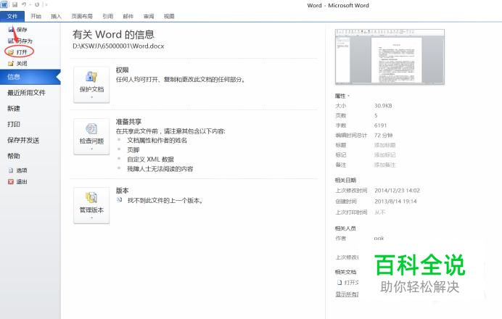
Task: Select 最近所用文件 in the sidebar
Action: click(x=26, y=93)
